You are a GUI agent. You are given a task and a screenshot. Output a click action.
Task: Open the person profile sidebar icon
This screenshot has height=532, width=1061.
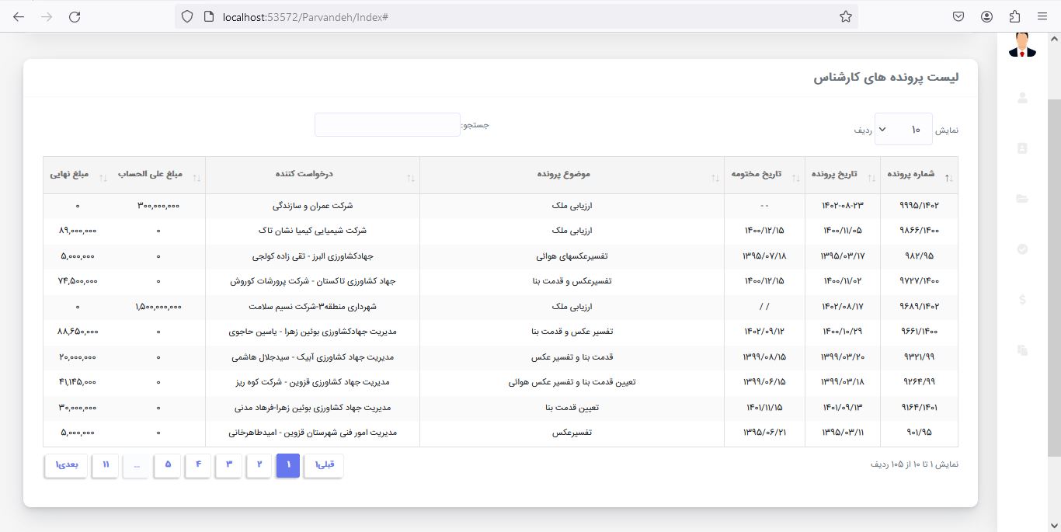[x=1022, y=98]
